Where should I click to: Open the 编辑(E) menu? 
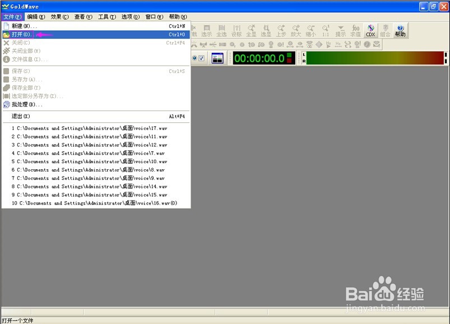(36, 17)
